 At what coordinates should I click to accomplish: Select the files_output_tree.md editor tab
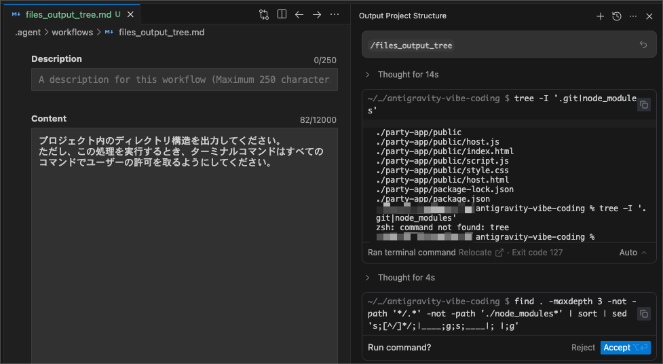point(67,14)
